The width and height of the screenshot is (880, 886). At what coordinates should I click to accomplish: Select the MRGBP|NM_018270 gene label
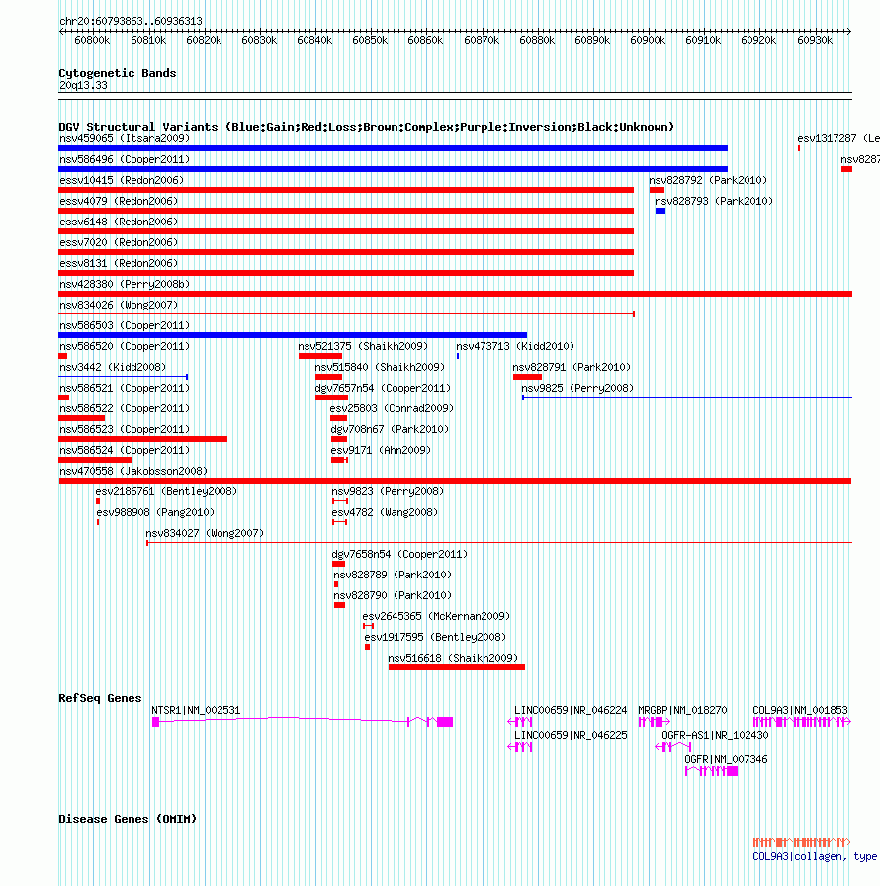[x=682, y=710]
